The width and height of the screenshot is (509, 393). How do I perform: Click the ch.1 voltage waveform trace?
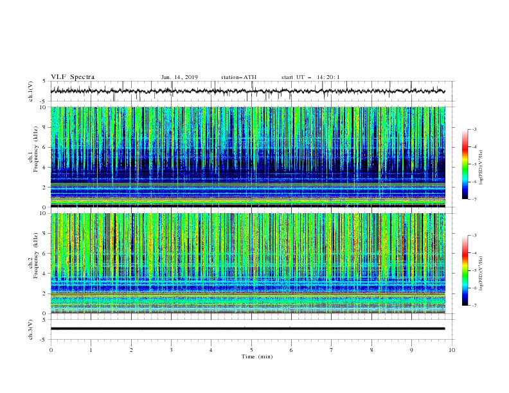pos(247,91)
